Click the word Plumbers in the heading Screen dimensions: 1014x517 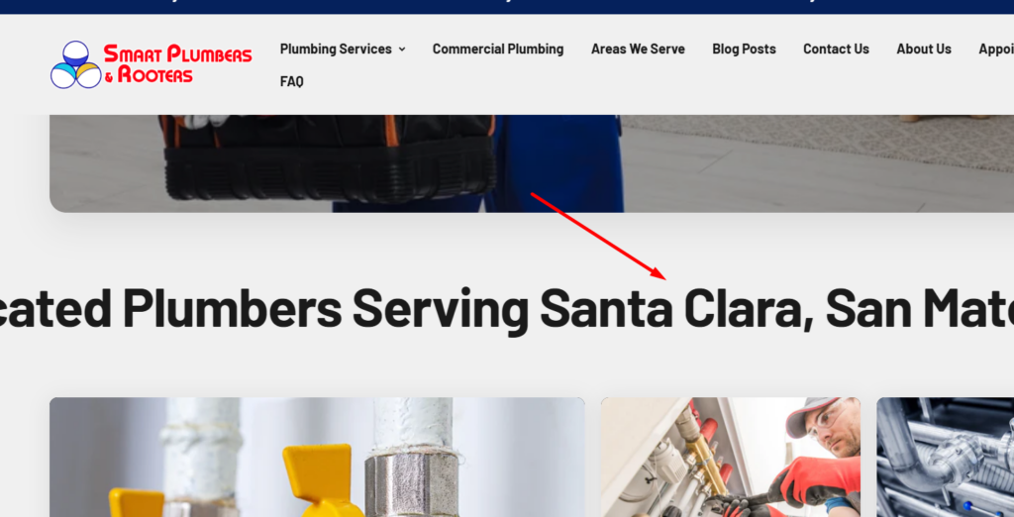click(x=232, y=308)
